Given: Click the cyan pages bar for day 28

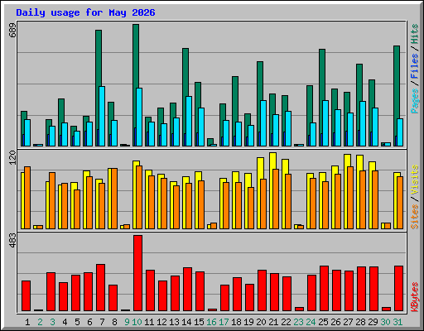Looking at the screenshot, I should coord(363,123).
